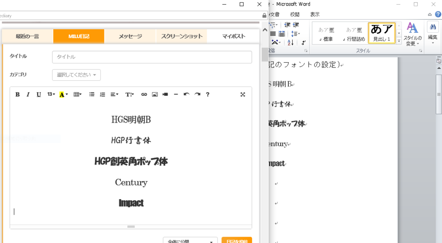
Task: Apply the 見出し 1 style in Word
Action: (x=382, y=33)
